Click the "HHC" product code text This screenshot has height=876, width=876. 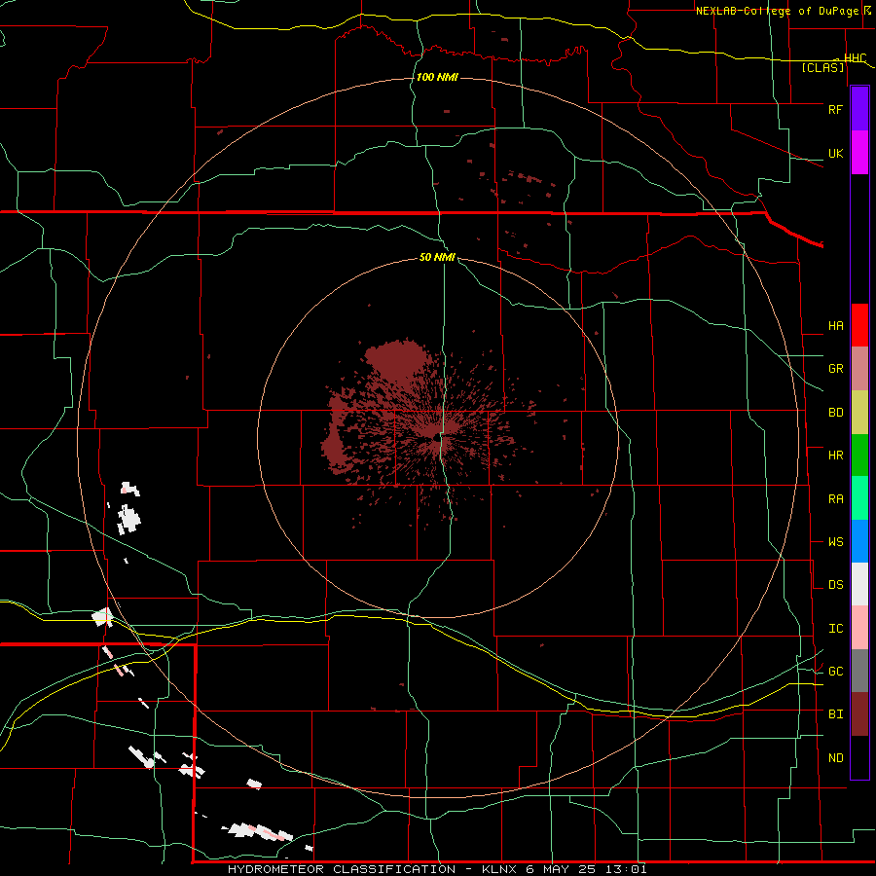[855, 58]
